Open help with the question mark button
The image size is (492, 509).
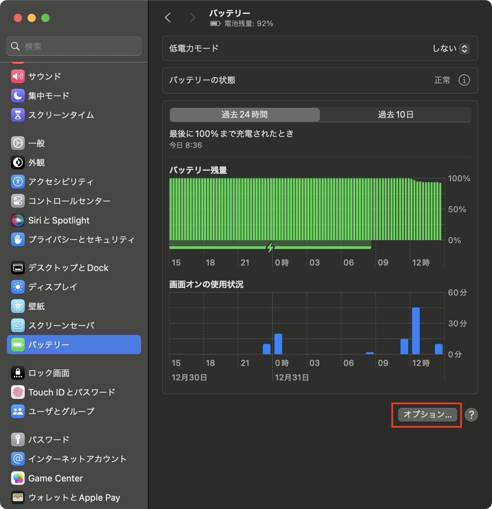click(471, 415)
